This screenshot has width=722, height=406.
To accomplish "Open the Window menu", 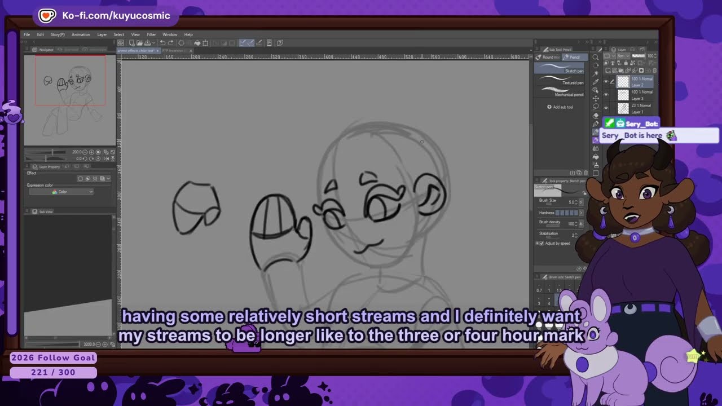I will (x=170, y=34).
